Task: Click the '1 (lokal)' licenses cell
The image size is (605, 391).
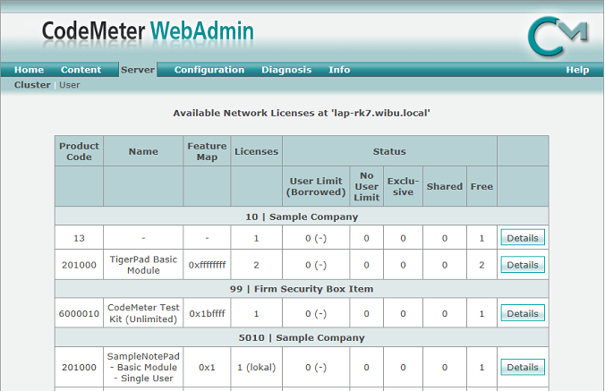Action: (x=256, y=367)
